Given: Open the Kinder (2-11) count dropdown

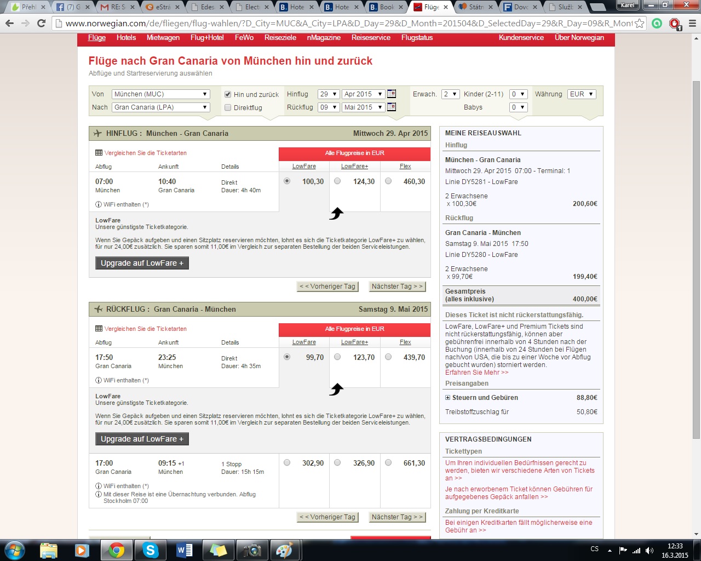Looking at the screenshot, I should pyautogui.click(x=518, y=94).
